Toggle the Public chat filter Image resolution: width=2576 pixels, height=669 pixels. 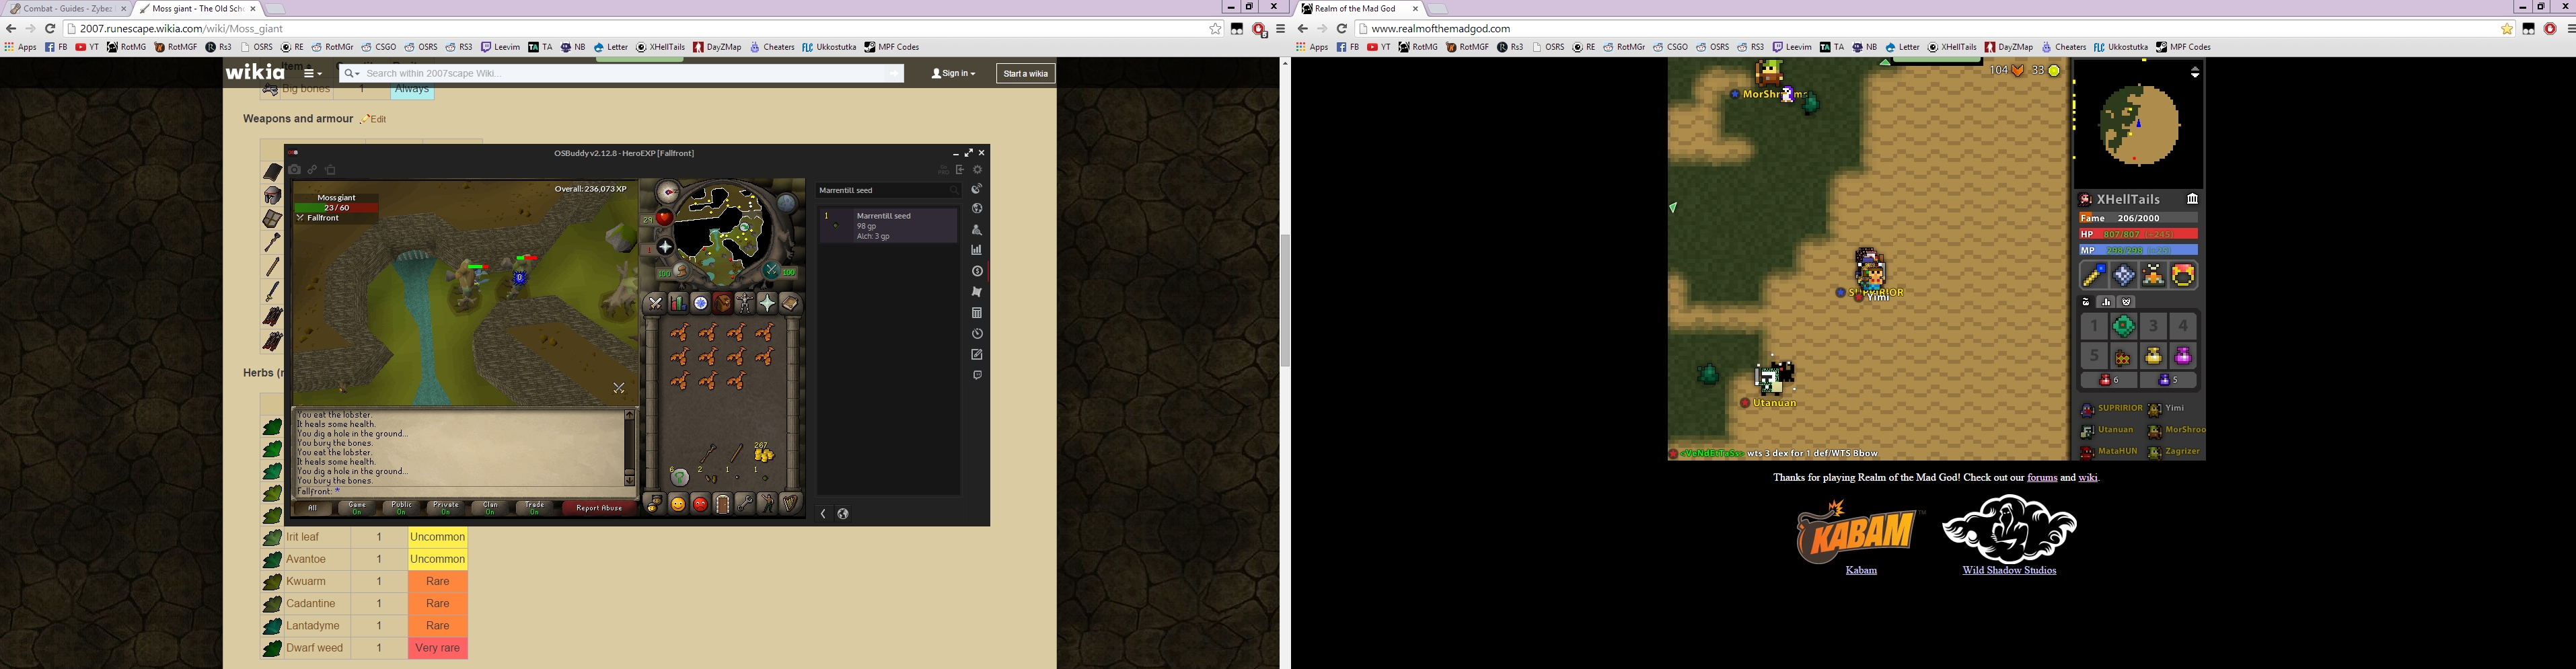coord(401,508)
